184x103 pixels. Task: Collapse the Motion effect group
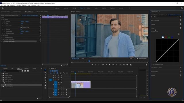click(1, 19)
